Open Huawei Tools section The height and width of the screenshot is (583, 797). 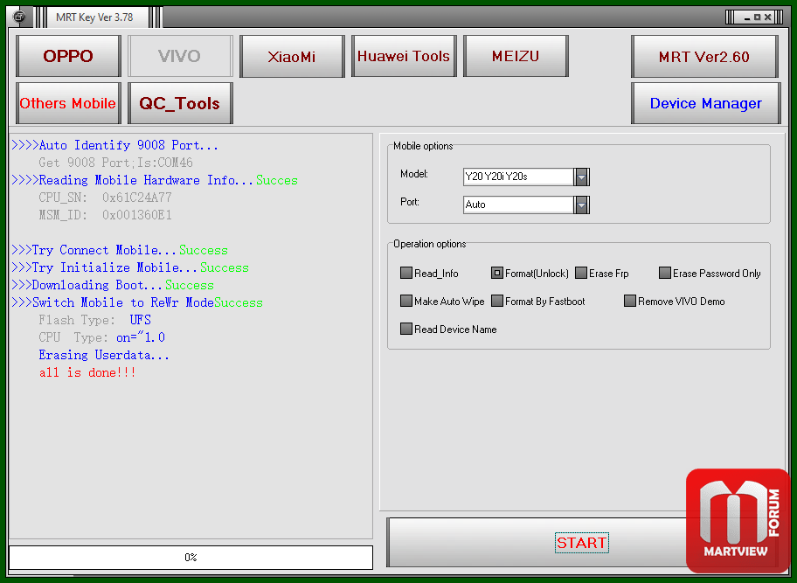(404, 56)
